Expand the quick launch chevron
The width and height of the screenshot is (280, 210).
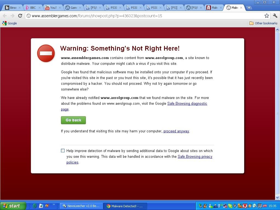coord(54,205)
